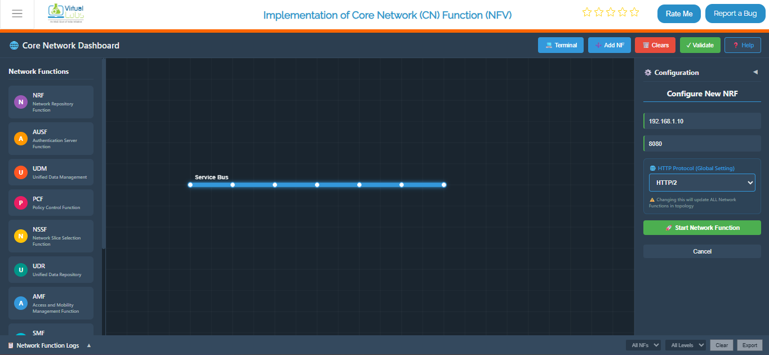This screenshot has width=769, height=355.
Task: Select UDM Unified Data Management card
Action: 51,172
